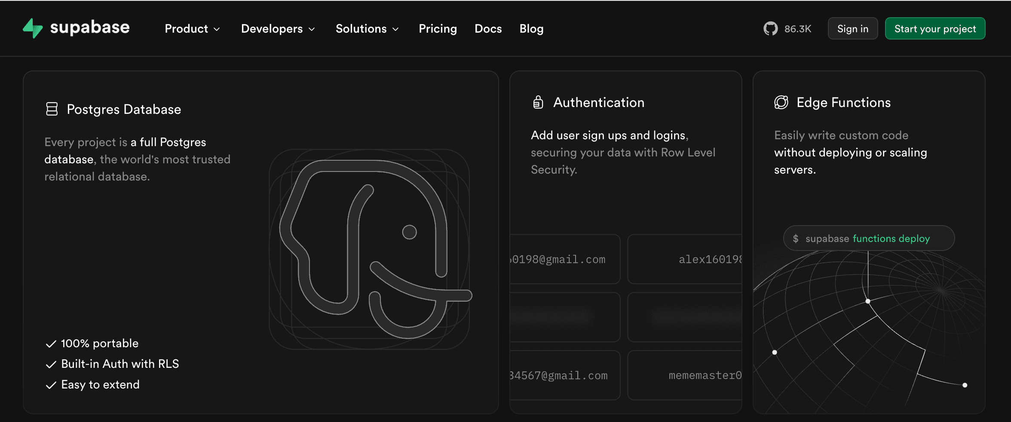This screenshot has width=1011, height=422.
Task: Click the checkmark beside Easy to extend
Action: (51, 385)
